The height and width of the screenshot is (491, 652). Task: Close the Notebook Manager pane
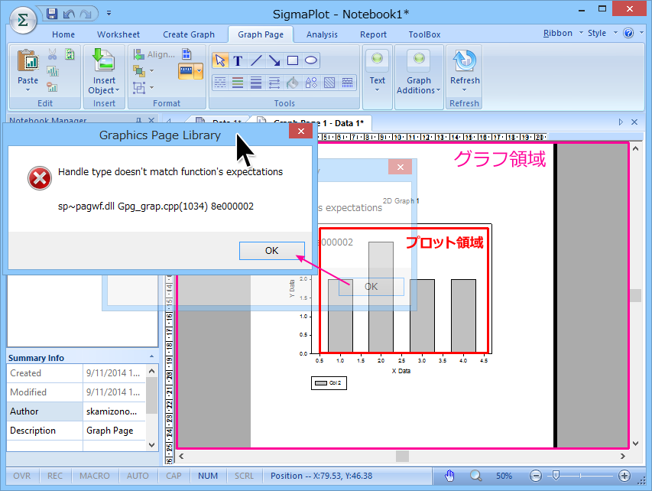point(151,120)
